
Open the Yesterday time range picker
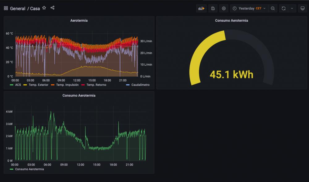(x=249, y=8)
